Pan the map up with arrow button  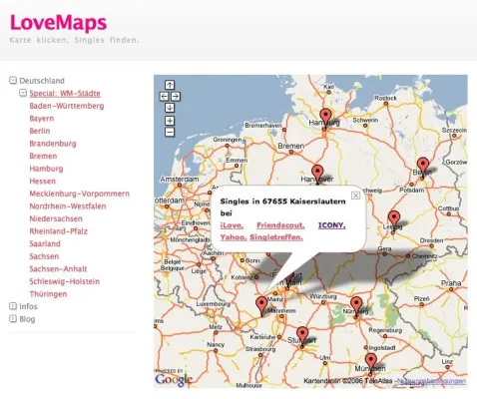click(x=170, y=85)
